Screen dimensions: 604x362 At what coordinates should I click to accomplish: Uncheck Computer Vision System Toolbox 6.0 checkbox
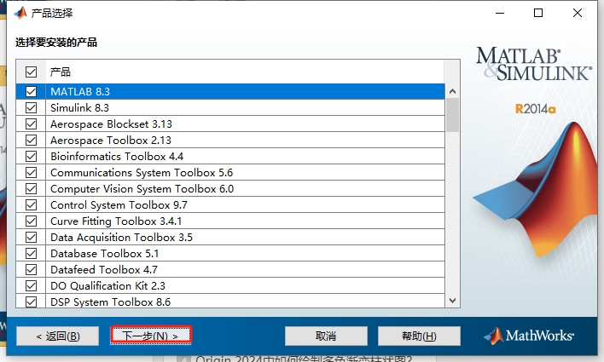[32, 188]
